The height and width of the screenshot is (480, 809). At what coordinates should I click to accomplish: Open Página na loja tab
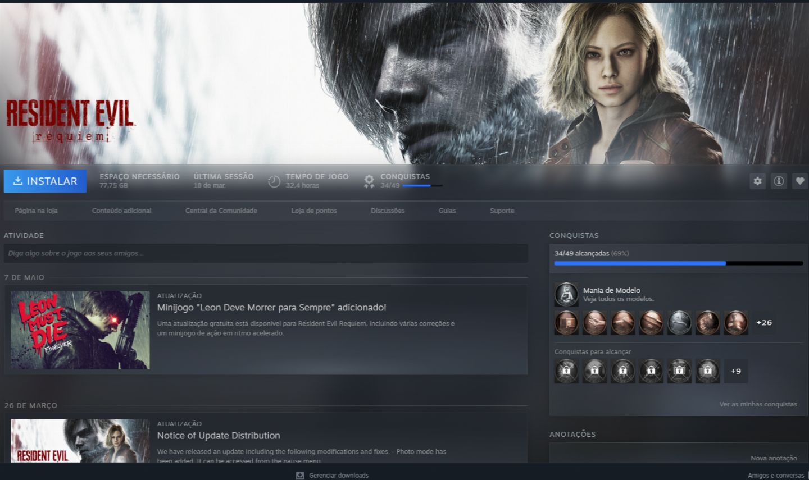coord(36,211)
